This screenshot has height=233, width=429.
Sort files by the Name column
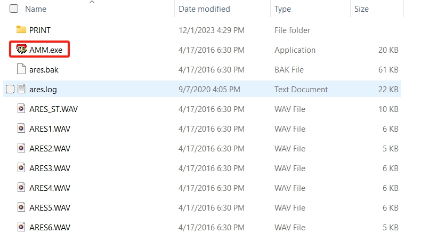pyautogui.click(x=36, y=9)
